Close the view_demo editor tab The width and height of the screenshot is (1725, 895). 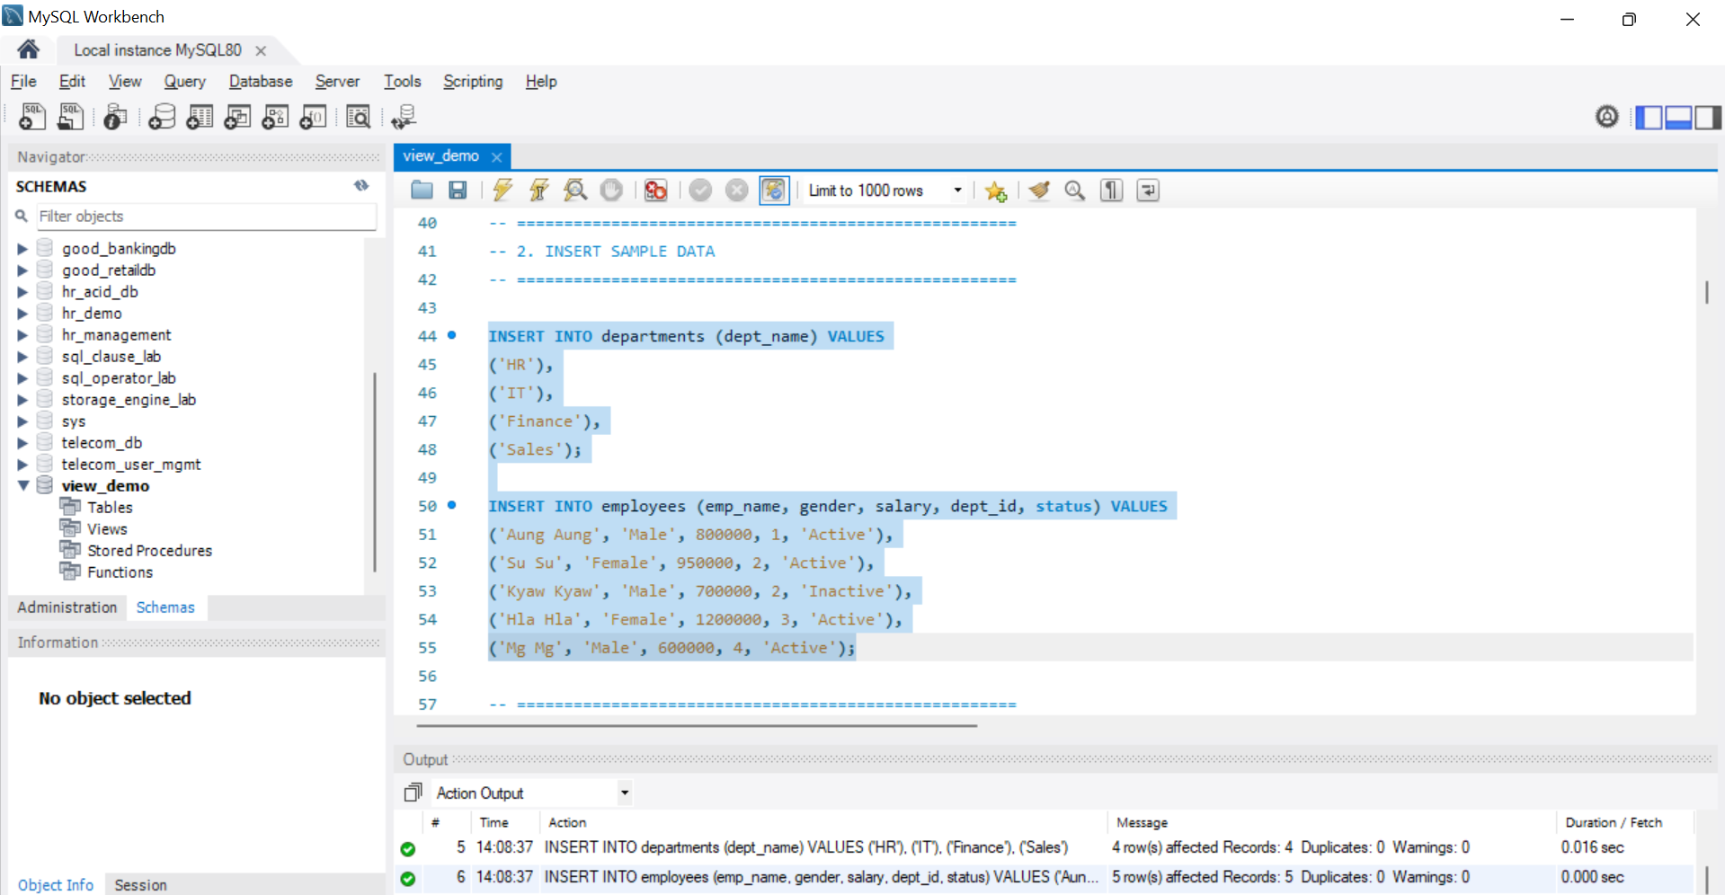496,156
